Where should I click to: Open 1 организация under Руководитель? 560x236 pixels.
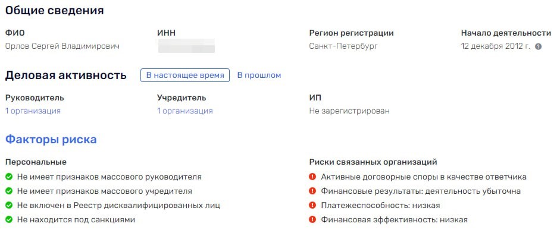coord(33,111)
